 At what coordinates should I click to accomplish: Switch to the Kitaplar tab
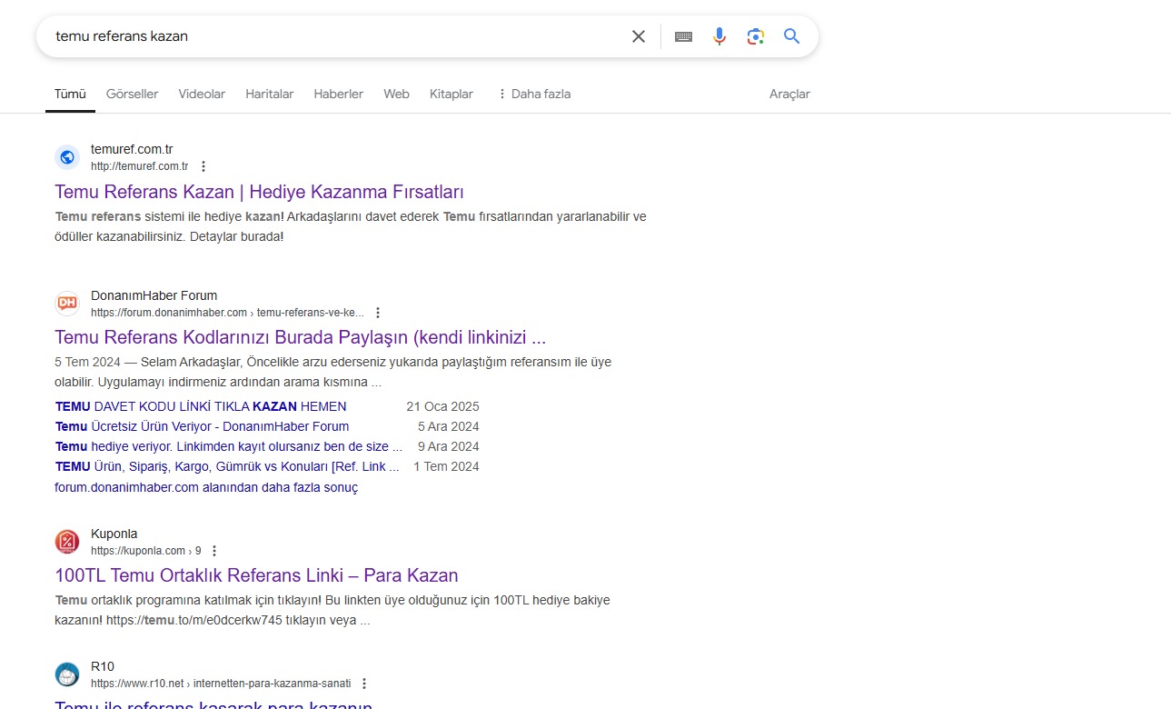pos(452,94)
